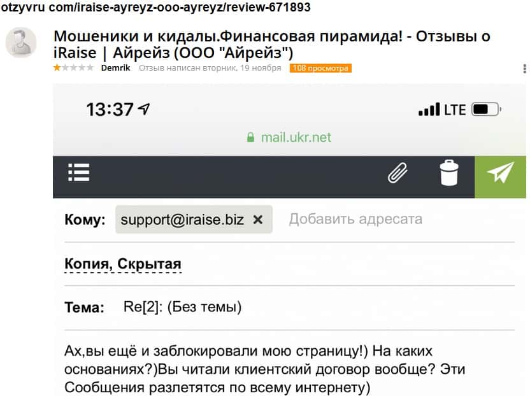The image size is (530, 396).
Task: Delete the draft with trash icon
Action: (449, 173)
